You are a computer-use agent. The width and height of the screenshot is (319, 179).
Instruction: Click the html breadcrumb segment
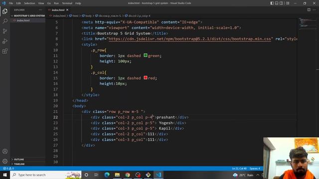(75, 15)
